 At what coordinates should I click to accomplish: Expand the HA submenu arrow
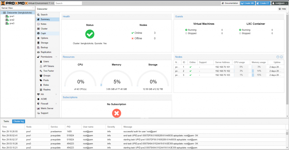point(56,94)
